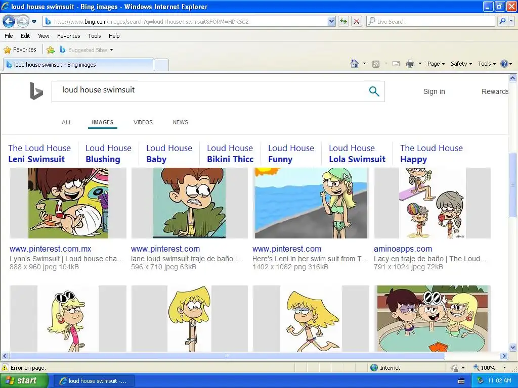Open the Lacy en traje de baño thumbnail
This screenshot has width=518, height=388.
432,203
